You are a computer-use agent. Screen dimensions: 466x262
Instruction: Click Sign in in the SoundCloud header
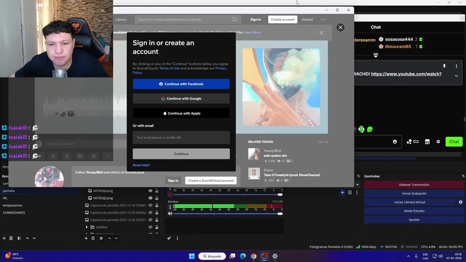[256, 20]
